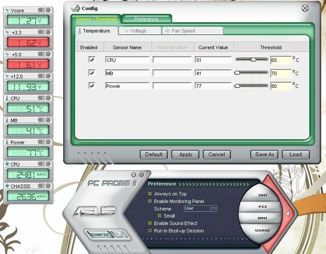
Task: Enable Run in Boot-up Session
Action: coord(150,231)
